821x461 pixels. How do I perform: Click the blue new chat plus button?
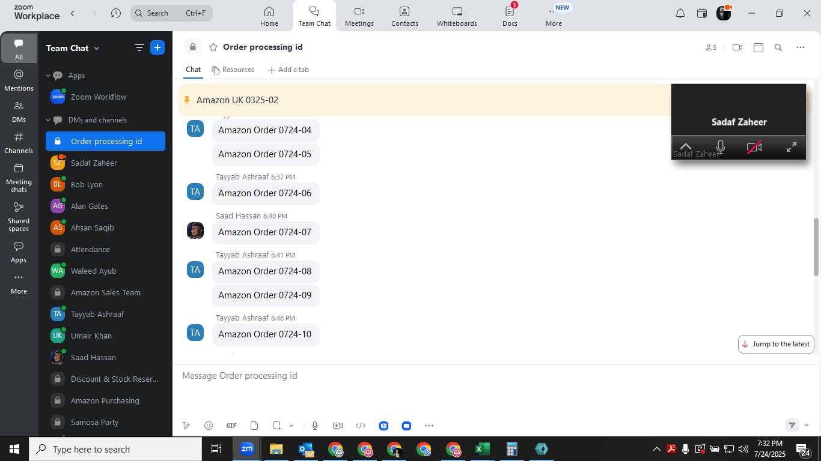click(157, 47)
